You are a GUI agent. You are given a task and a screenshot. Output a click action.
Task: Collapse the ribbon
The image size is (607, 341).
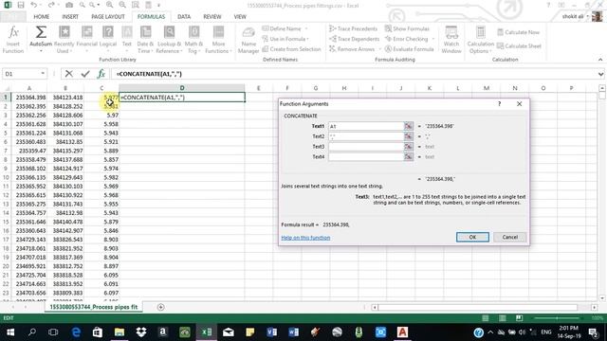pyautogui.click(x=600, y=60)
